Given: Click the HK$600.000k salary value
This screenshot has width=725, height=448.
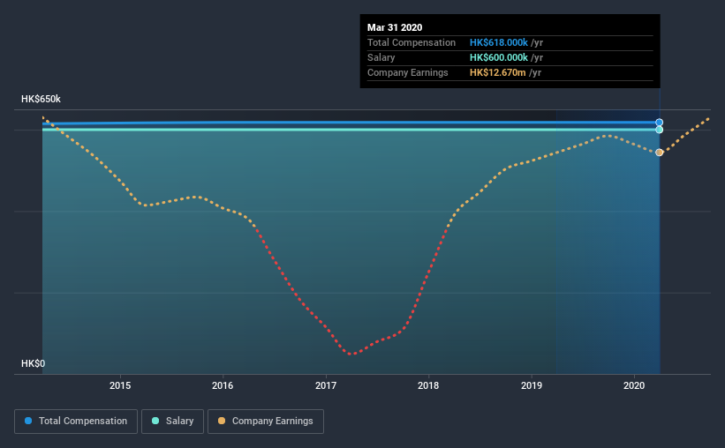Looking at the screenshot, I should point(499,57).
